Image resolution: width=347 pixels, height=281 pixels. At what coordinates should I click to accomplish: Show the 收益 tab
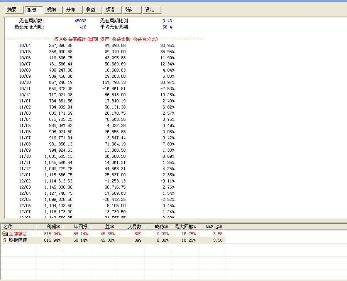click(93, 10)
